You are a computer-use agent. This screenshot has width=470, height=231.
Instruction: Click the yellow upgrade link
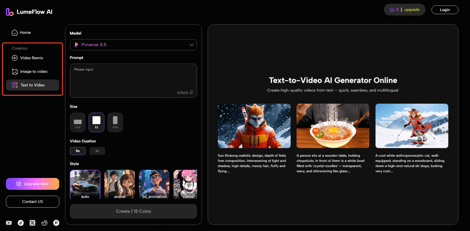pos(412,10)
